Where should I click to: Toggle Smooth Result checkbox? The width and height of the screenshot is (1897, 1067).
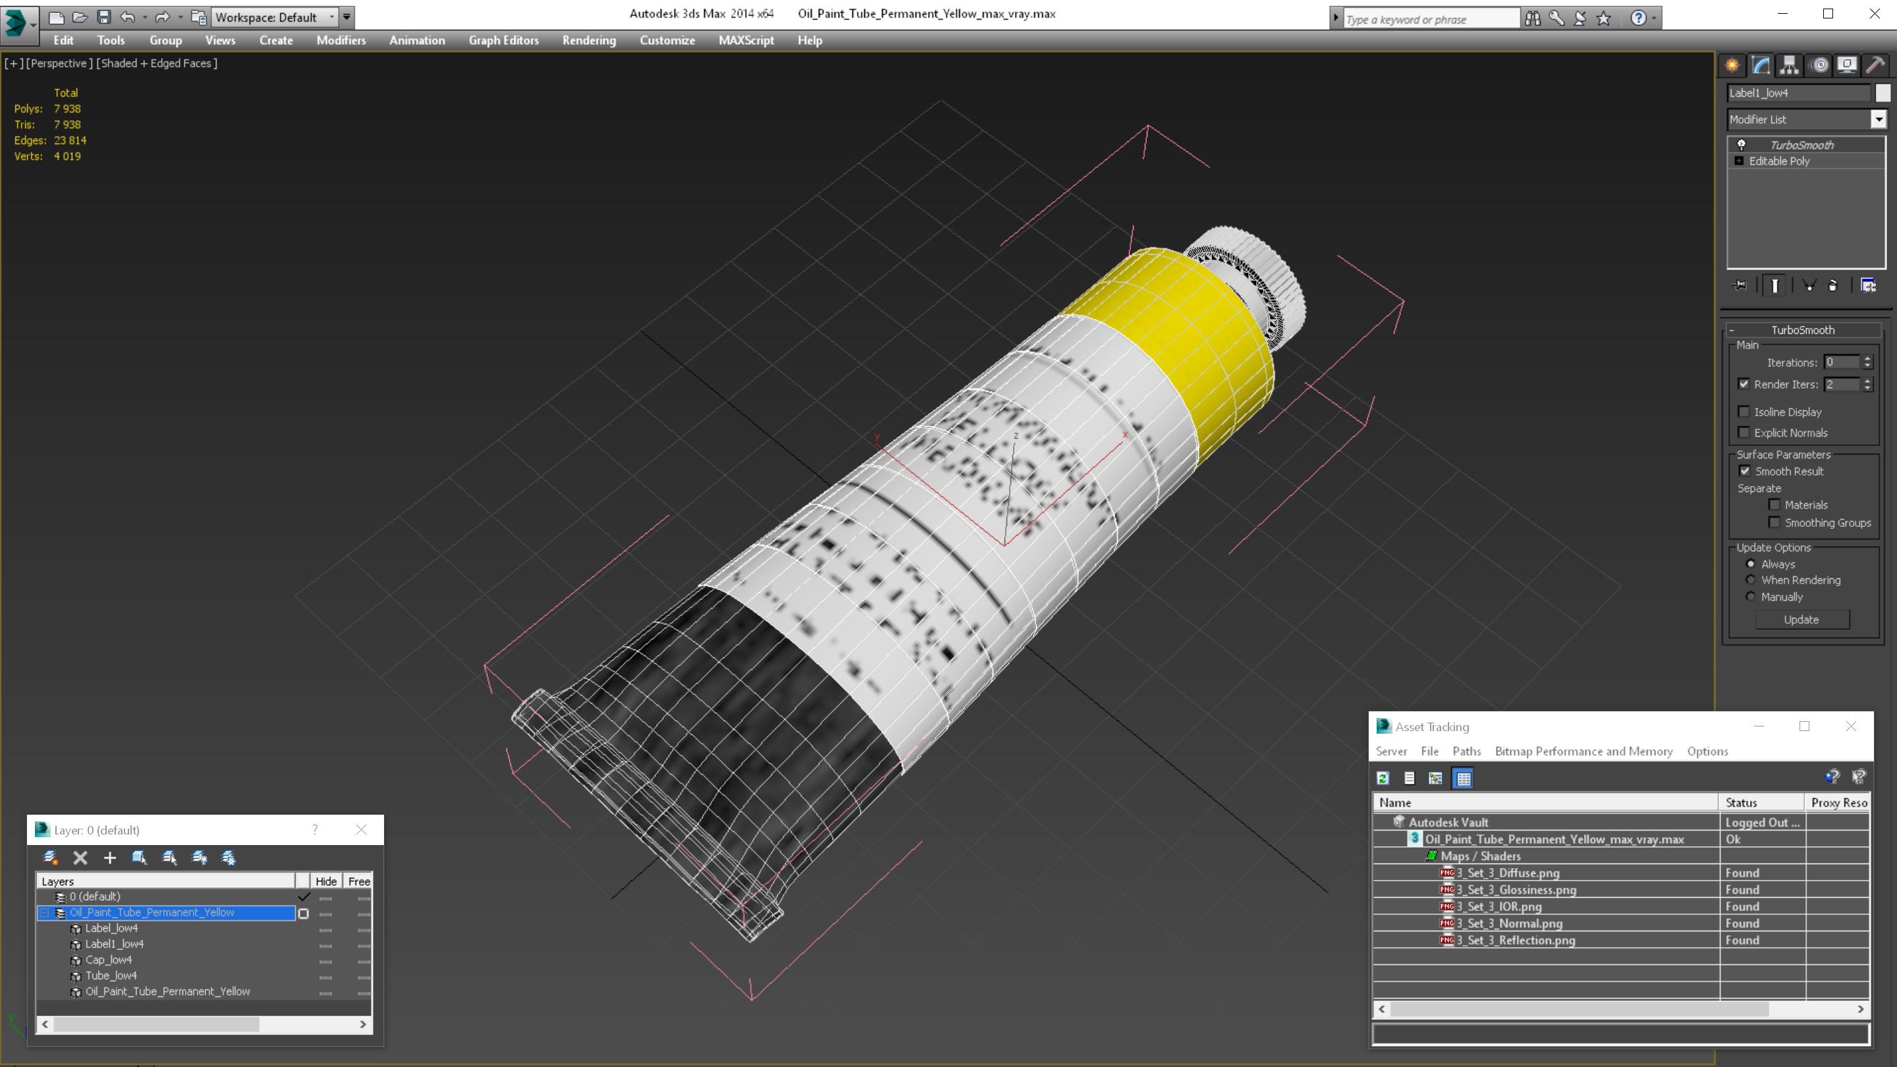(1745, 470)
